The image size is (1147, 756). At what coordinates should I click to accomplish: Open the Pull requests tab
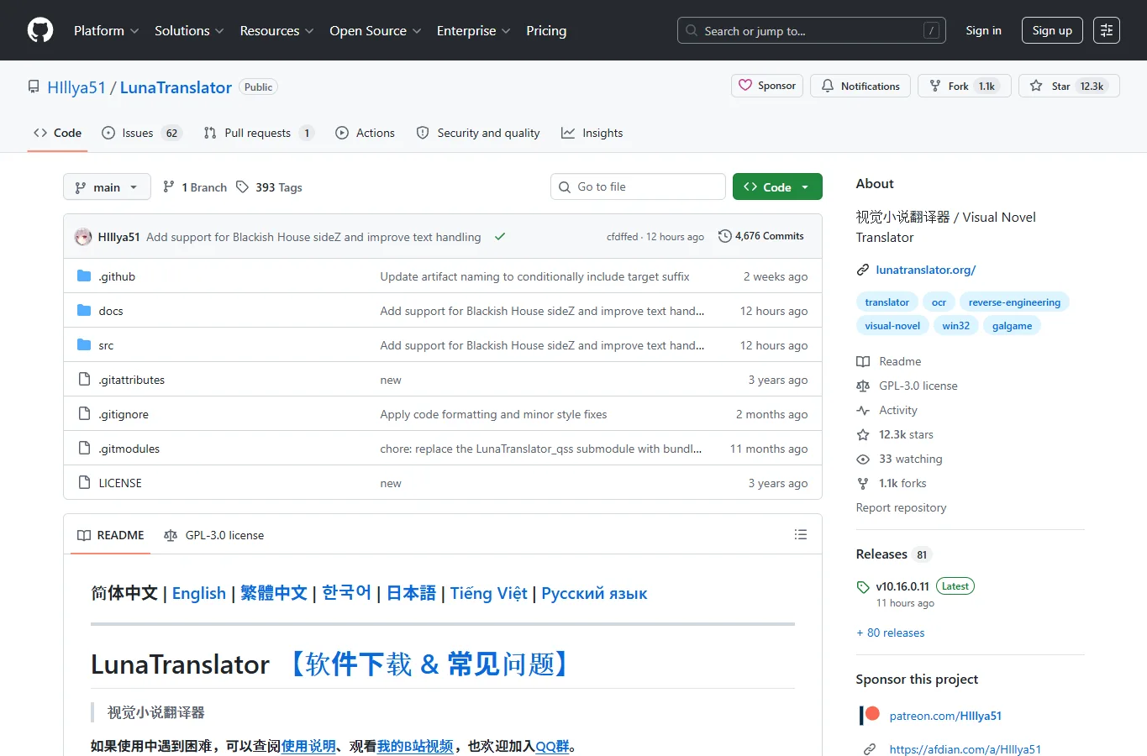pos(259,133)
